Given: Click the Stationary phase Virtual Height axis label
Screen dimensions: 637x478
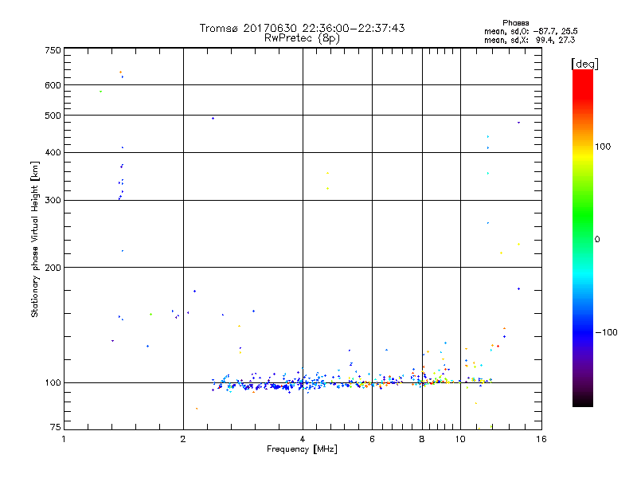Looking at the screenshot, I should coord(35,239).
